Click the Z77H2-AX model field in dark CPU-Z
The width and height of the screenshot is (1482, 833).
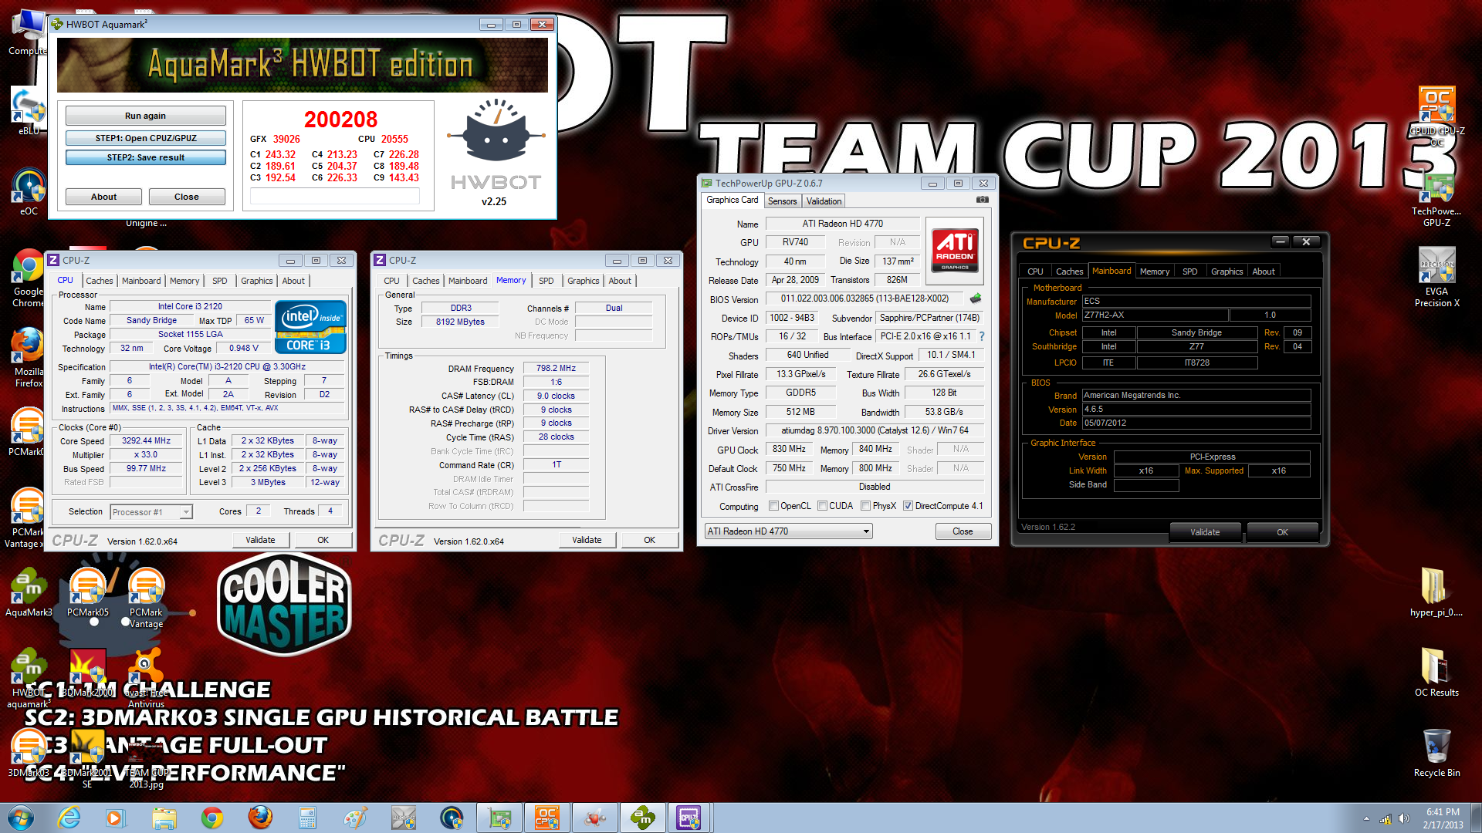click(1155, 315)
